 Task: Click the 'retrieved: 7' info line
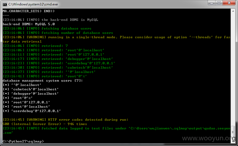point(35,46)
